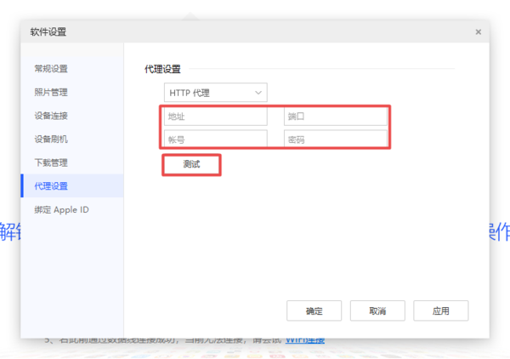This screenshot has width=510, height=359.
Task: Select 设备连接 in the left sidebar
Action: pos(51,116)
